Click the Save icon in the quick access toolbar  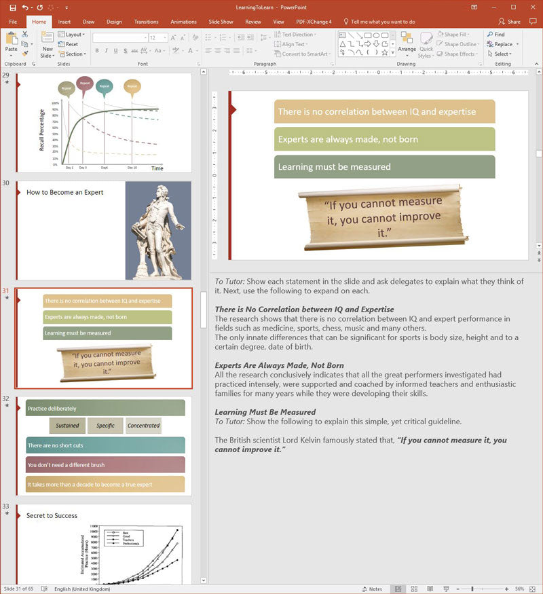[x=13, y=7]
